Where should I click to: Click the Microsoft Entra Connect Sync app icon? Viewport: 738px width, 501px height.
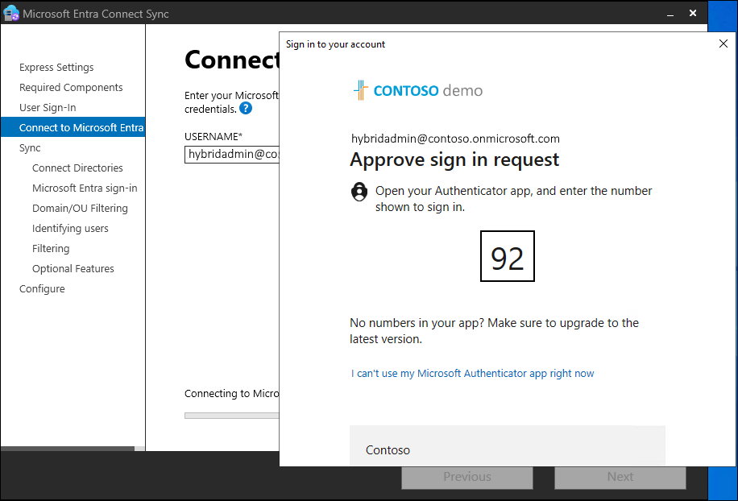pyautogui.click(x=10, y=14)
